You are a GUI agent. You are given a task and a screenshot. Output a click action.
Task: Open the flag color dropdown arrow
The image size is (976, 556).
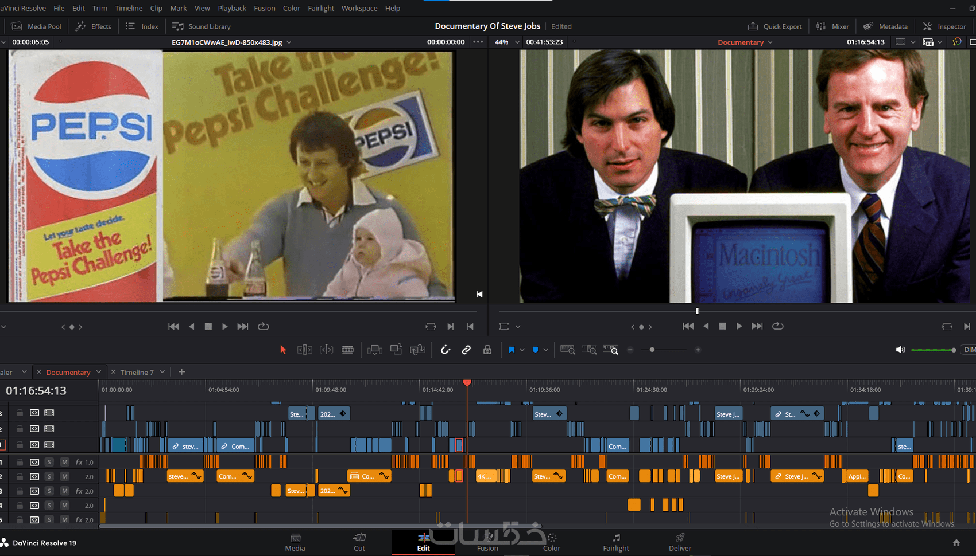tap(522, 350)
